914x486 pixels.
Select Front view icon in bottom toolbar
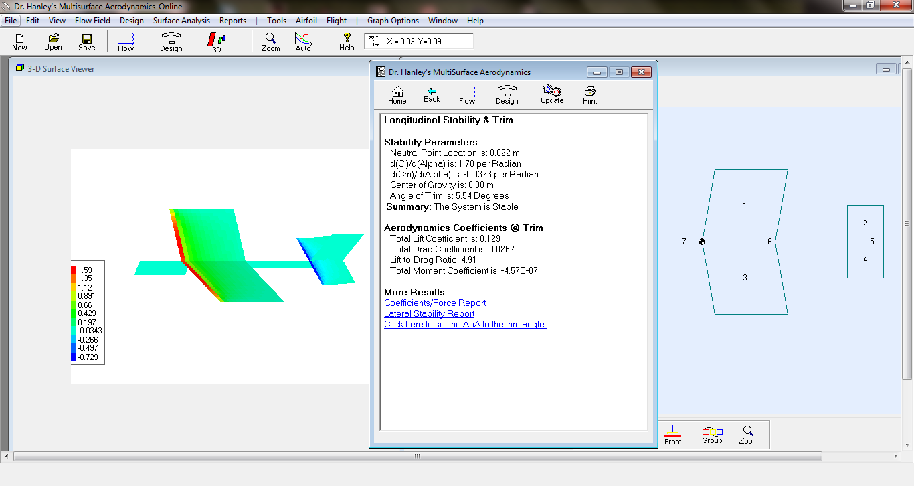673,435
